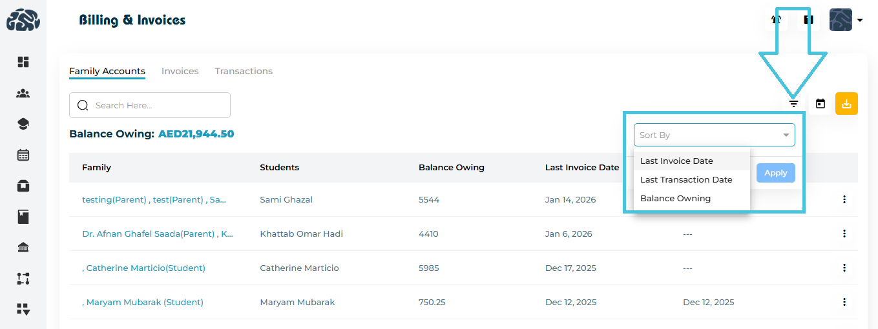Click the sort filter icon
The height and width of the screenshot is (329, 878).
794,104
